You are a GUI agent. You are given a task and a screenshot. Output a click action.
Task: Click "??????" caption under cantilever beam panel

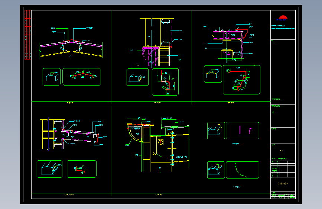point(69,195)
